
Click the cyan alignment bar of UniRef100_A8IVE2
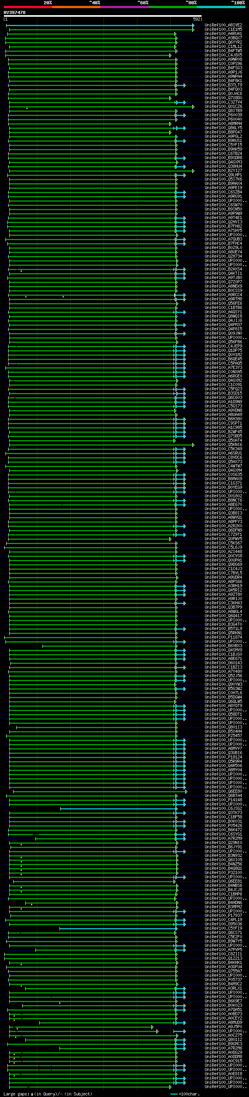(100, 26)
